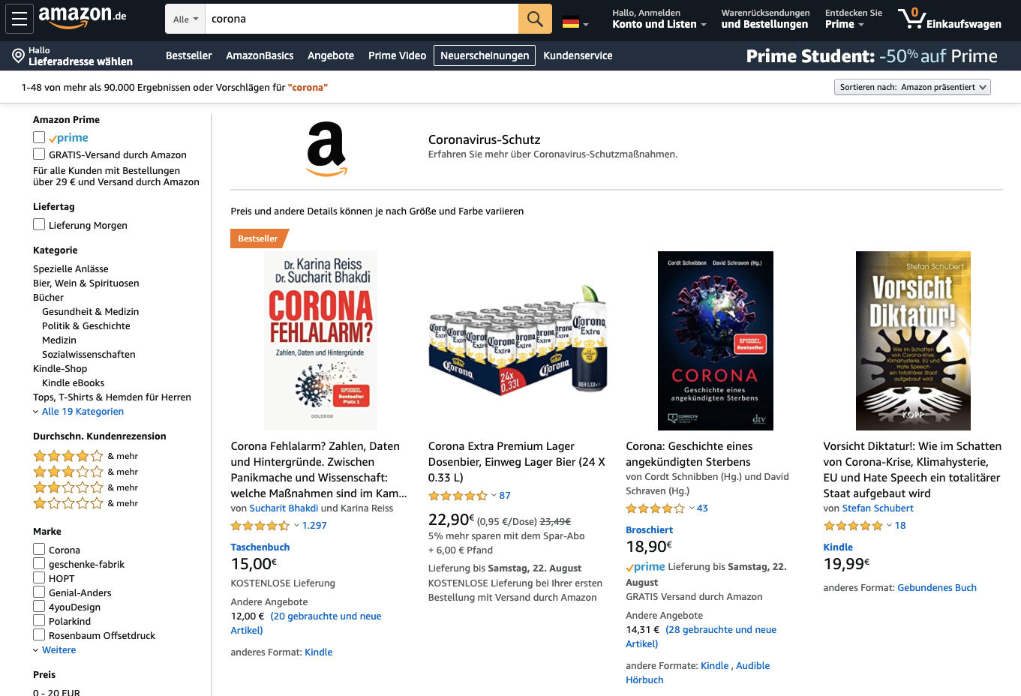Open Alle 19 Kategorien link

coord(83,411)
